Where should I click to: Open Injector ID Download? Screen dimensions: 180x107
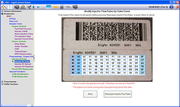coord(24,66)
